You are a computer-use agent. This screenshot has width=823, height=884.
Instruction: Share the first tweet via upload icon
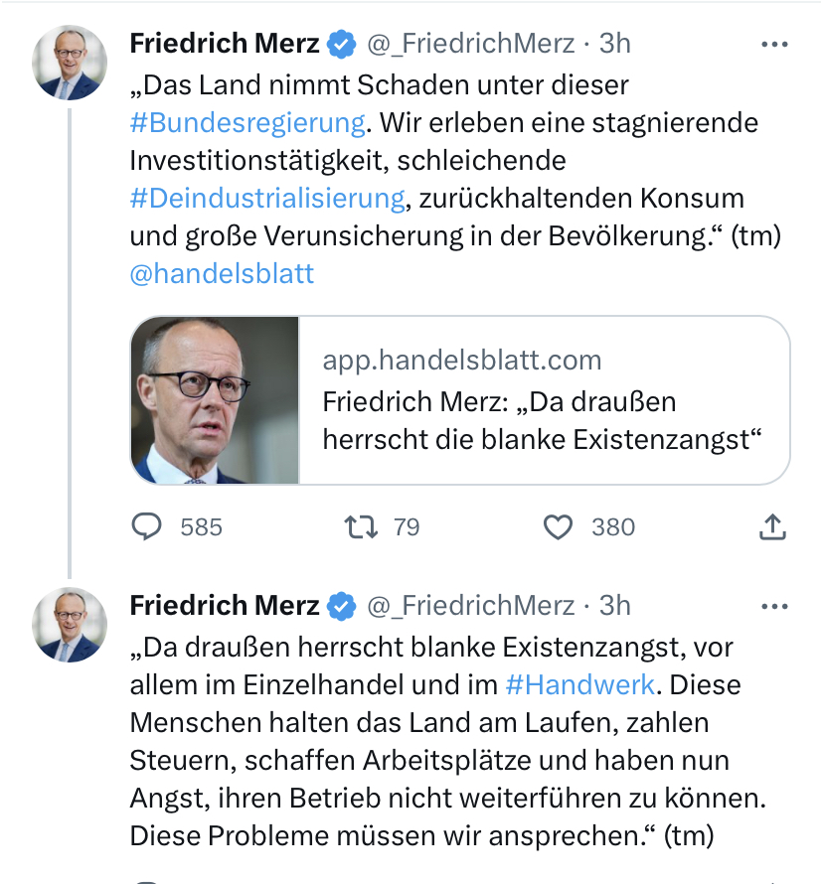(x=772, y=526)
